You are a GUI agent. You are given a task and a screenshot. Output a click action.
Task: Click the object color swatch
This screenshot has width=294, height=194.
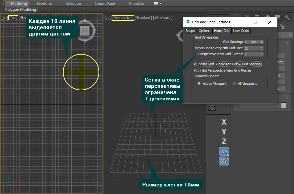click(283, 105)
